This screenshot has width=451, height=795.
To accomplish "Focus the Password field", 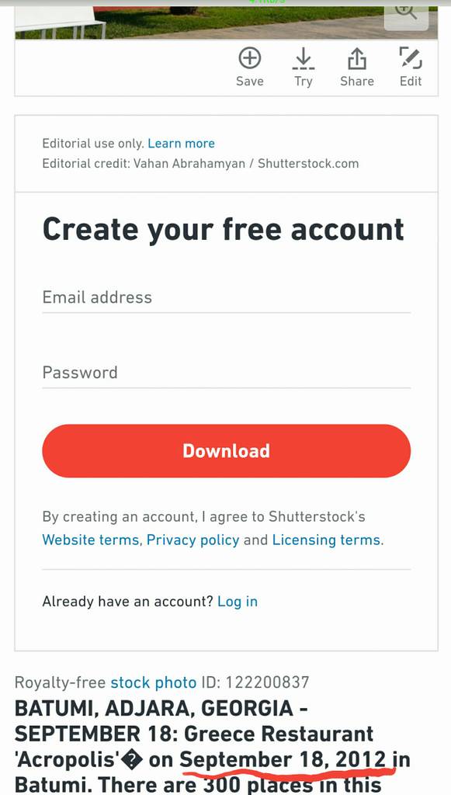I will click(226, 373).
